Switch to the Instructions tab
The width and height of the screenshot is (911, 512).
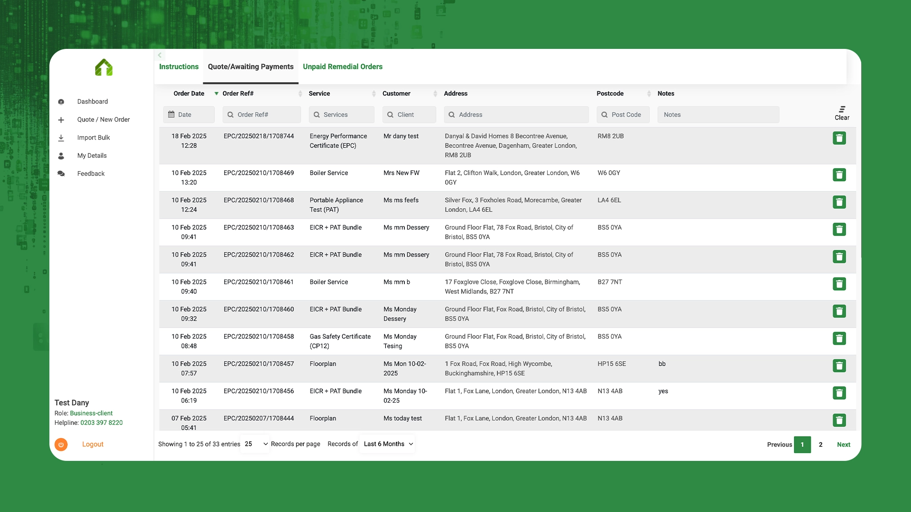pos(179,67)
